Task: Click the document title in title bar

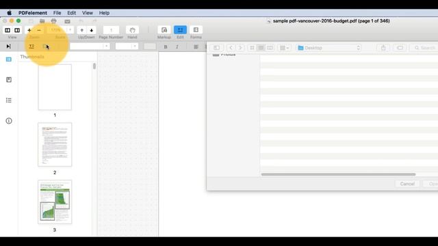Action: [331, 21]
